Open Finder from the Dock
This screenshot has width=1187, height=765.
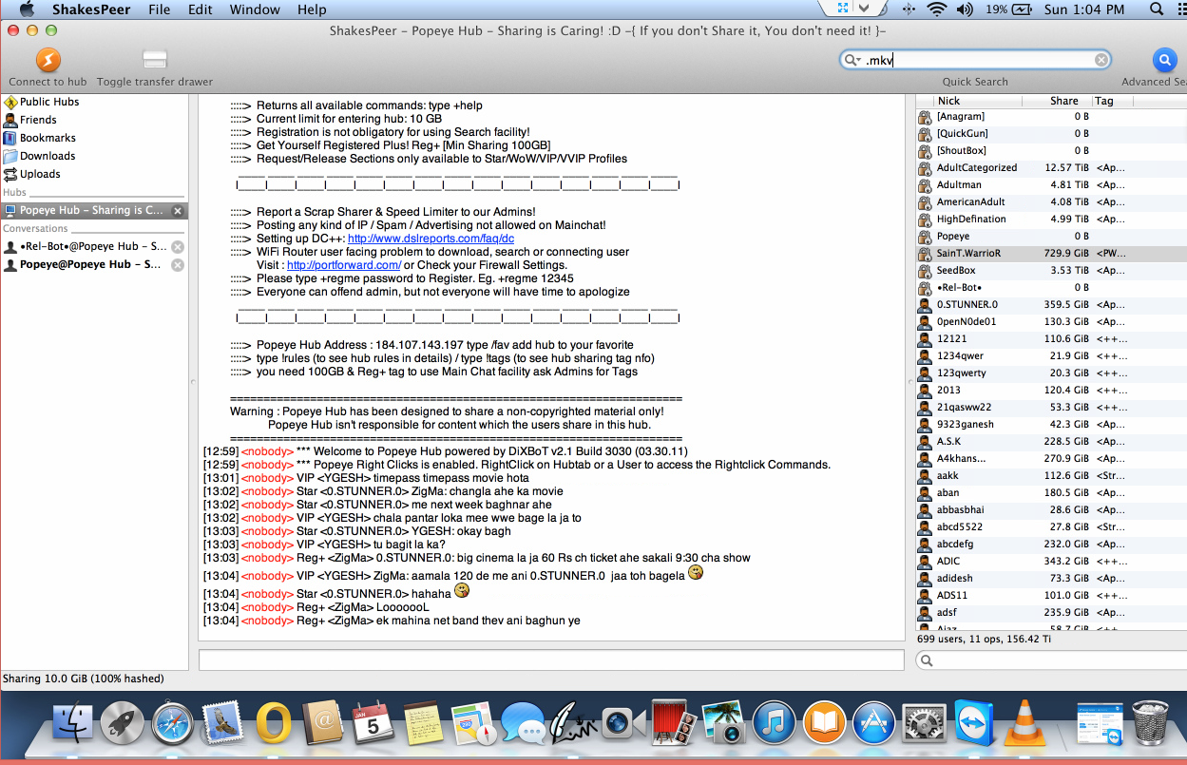72,724
